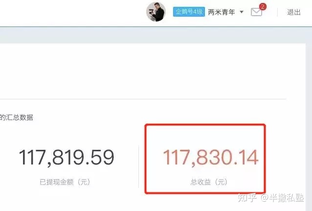Image resolution: width=312 pixels, height=211 pixels.
Task: Click the vertical divider between the two amounts
Action: pyautogui.click(x=139, y=166)
